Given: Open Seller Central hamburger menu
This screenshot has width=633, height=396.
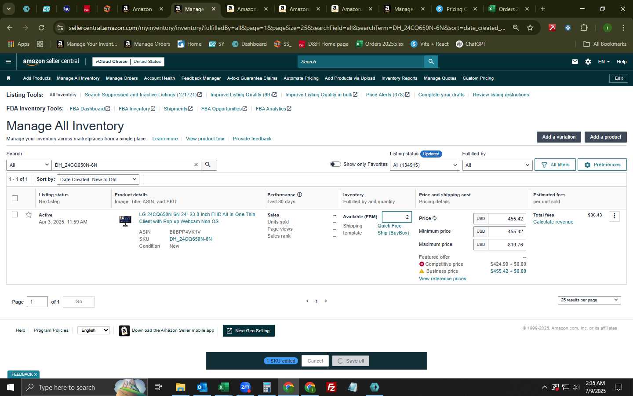Looking at the screenshot, I should click(8, 62).
